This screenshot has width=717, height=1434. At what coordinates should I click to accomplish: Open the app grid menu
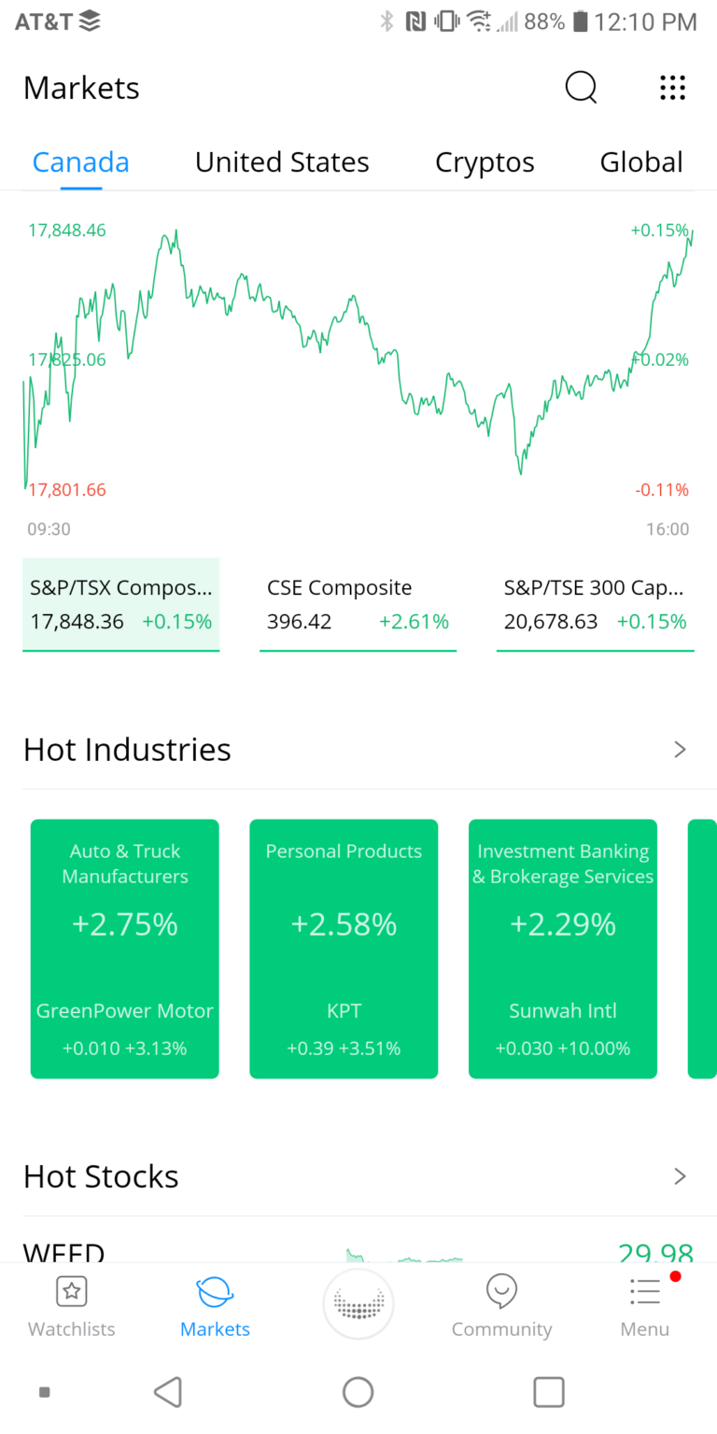point(672,88)
